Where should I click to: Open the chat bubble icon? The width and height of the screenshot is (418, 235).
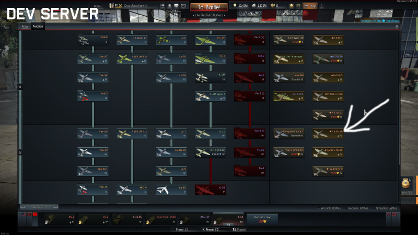coord(176,6)
